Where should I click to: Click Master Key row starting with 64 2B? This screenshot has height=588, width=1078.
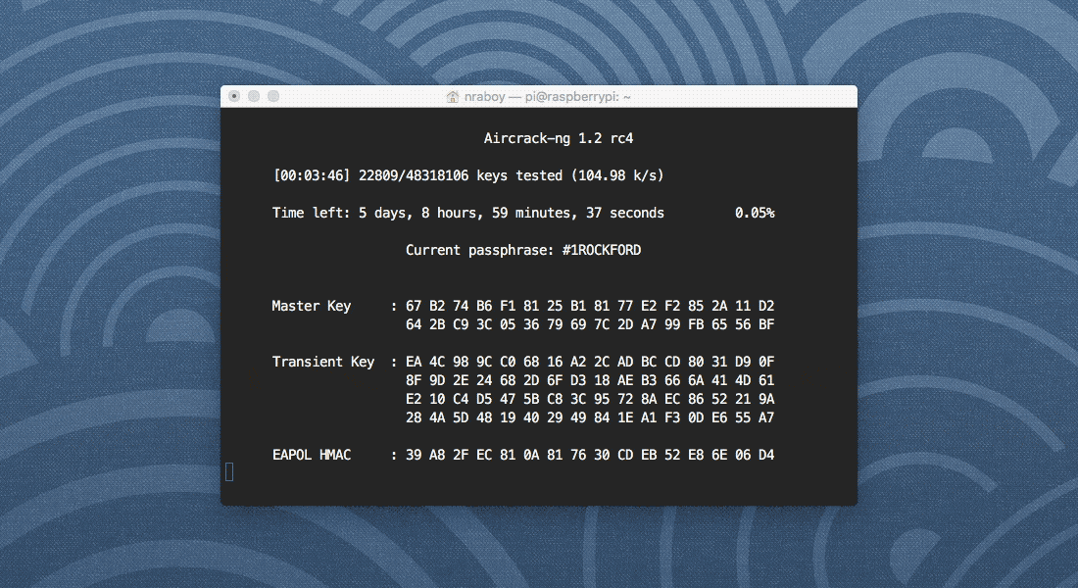[590, 324]
